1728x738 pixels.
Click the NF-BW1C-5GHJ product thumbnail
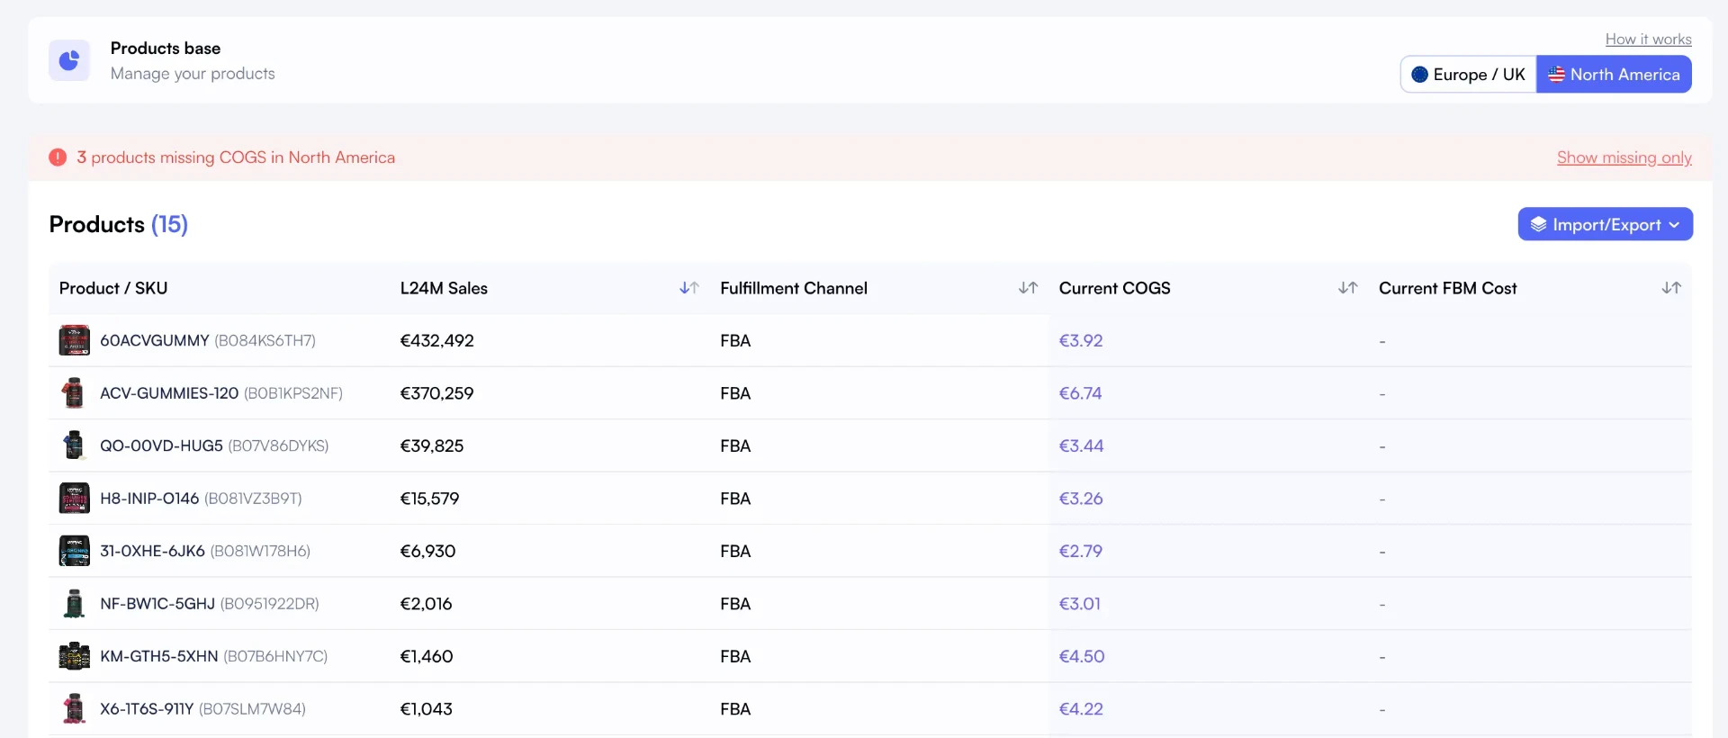pyautogui.click(x=74, y=604)
